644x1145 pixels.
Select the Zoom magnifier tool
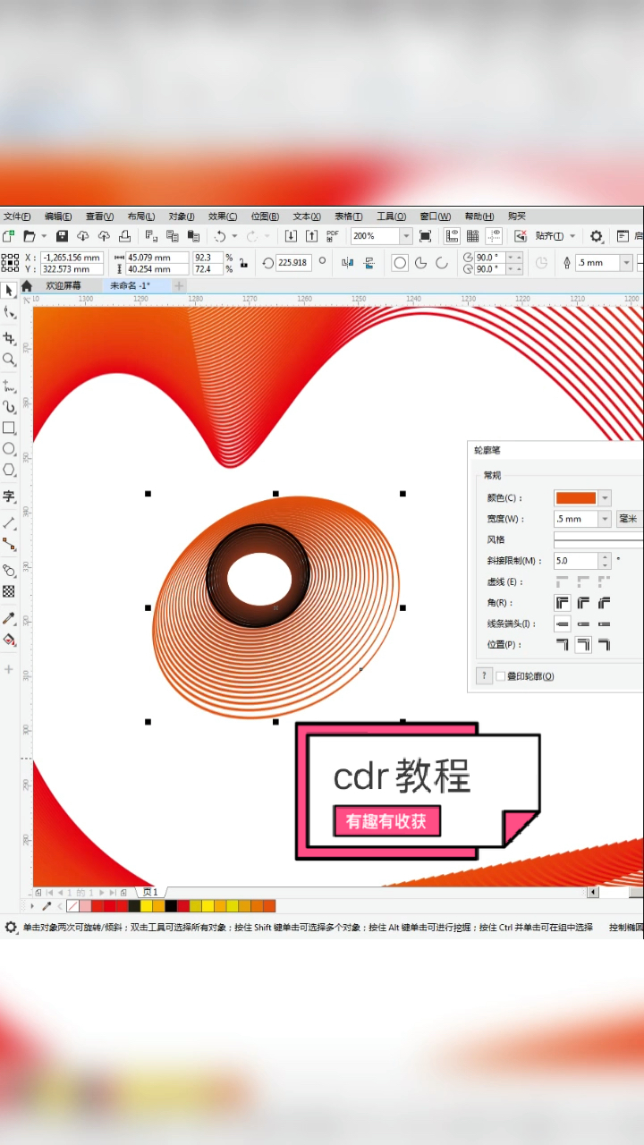click(9, 360)
